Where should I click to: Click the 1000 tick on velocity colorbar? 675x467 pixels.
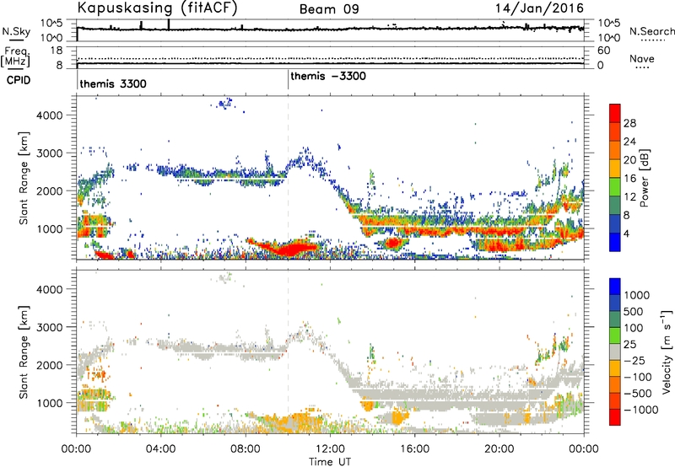point(636,295)
